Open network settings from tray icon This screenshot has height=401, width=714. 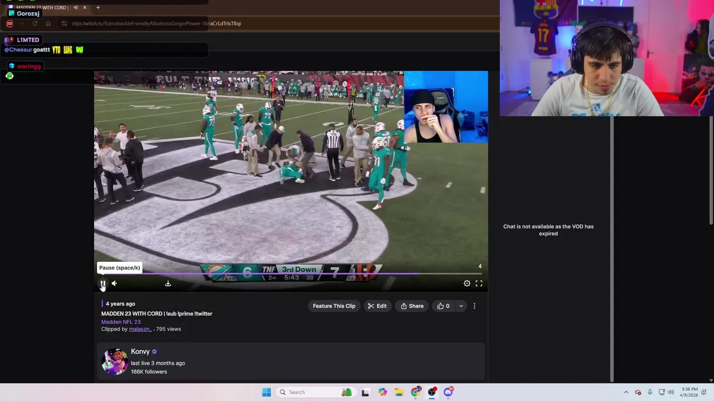(662, 392)
